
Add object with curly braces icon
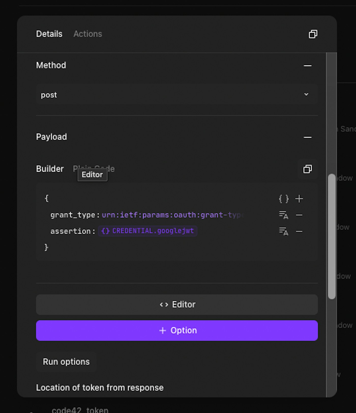[284, 199]
